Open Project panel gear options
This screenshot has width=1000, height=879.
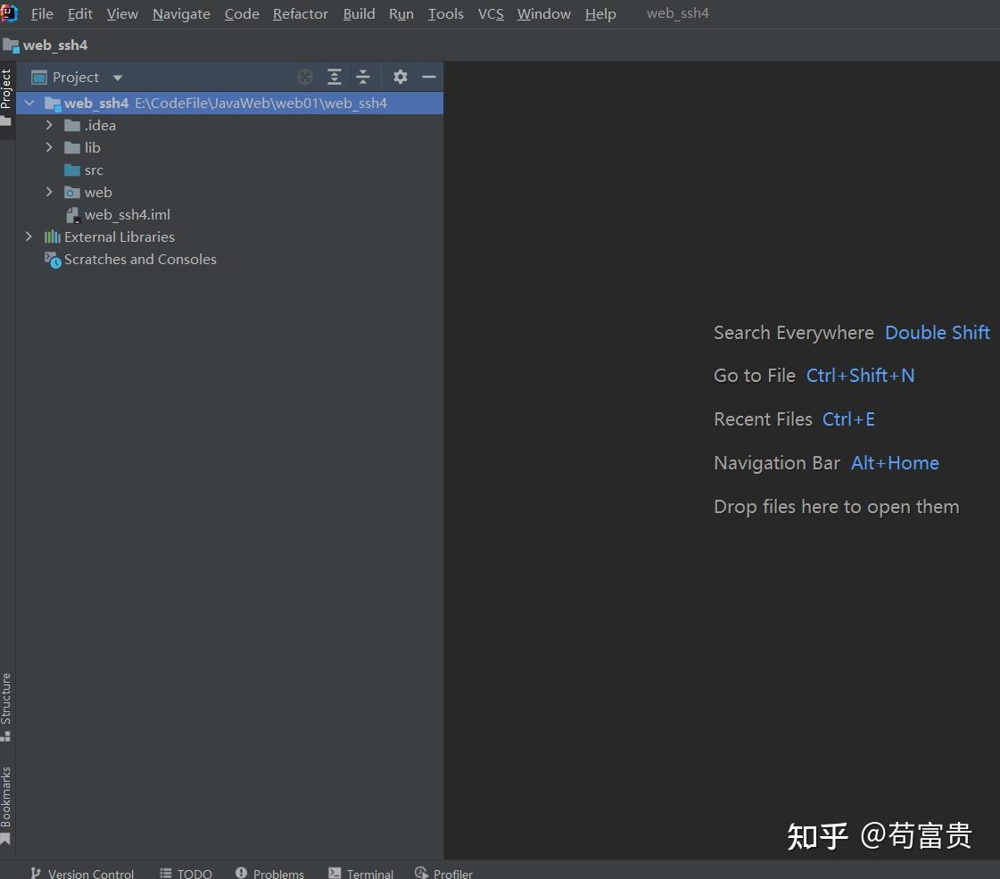[x=400, y=77]
